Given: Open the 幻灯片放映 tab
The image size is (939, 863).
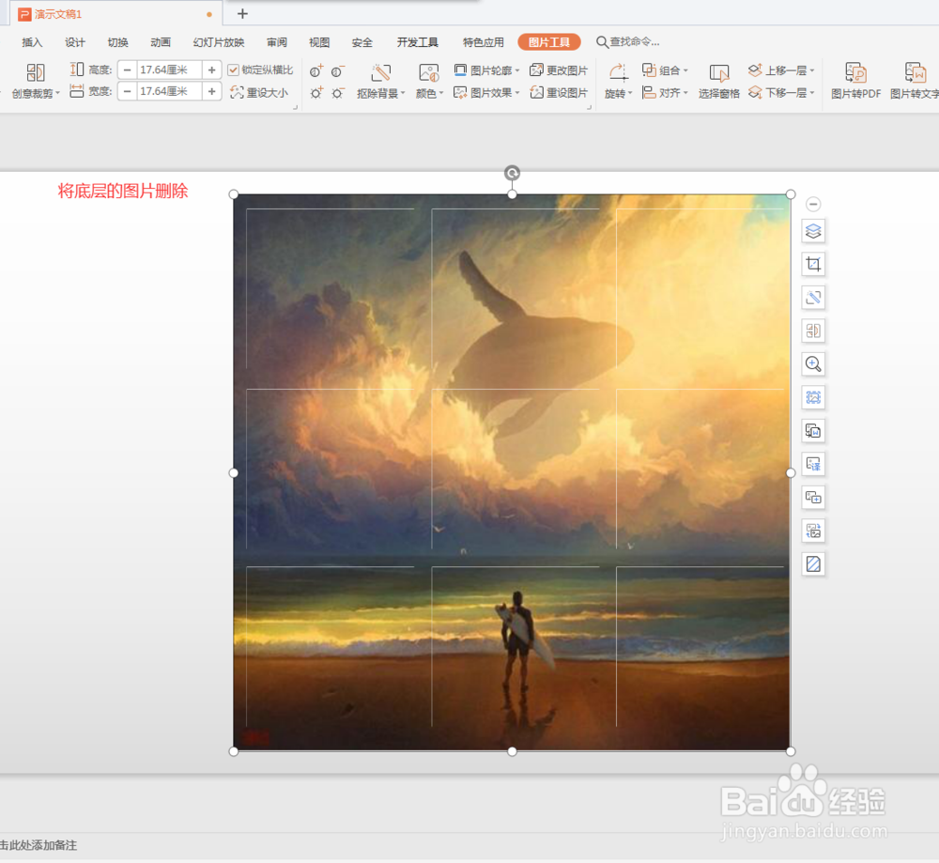Looking at the screenshot, I should (219, 42).
